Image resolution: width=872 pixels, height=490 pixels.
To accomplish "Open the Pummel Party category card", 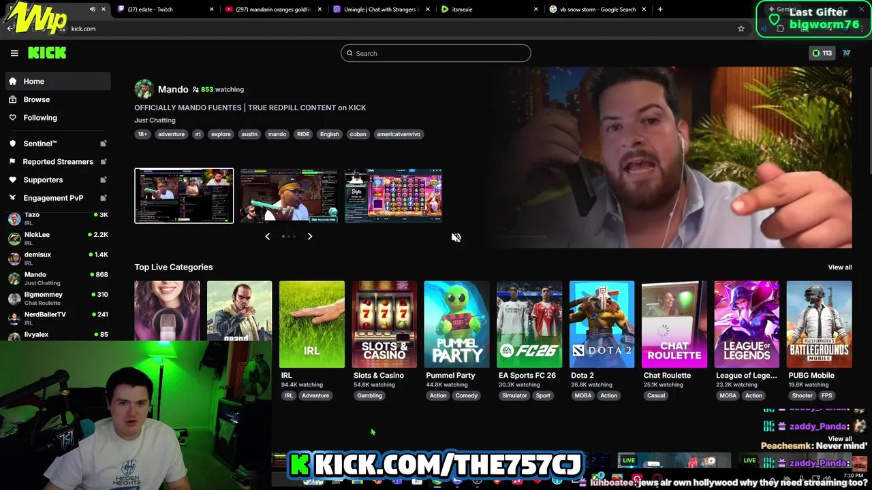I will click(456, 325).
